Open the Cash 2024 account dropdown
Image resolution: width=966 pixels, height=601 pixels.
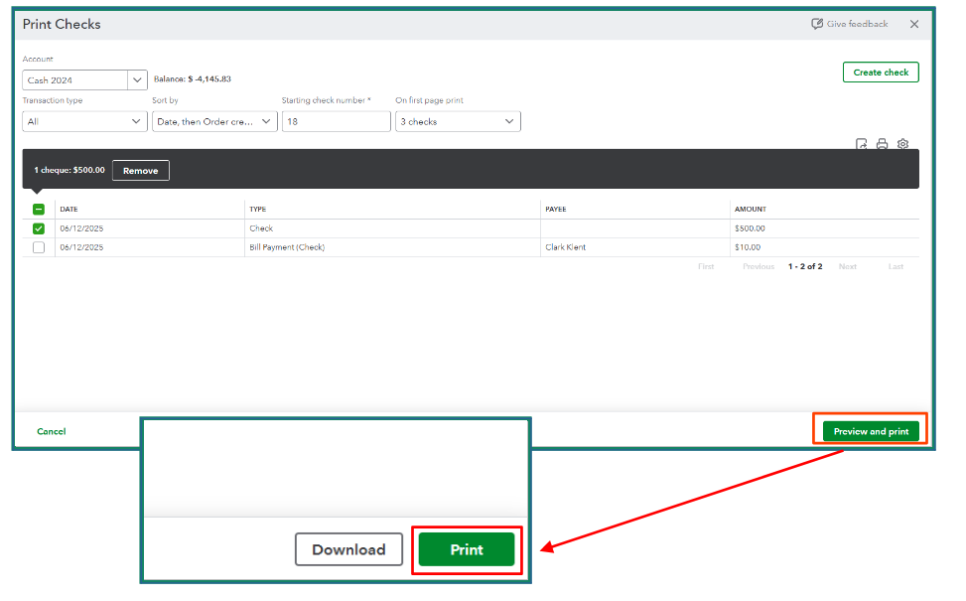tap(136, 80)
